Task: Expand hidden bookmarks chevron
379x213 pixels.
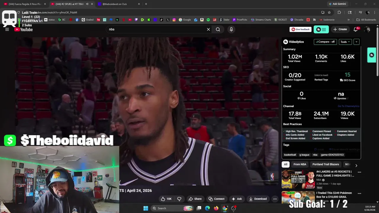Action: [349, 20]
